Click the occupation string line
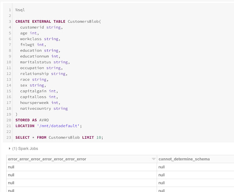Image resolution: width=234 pixels, height=192 pixels. pos(41,68)
